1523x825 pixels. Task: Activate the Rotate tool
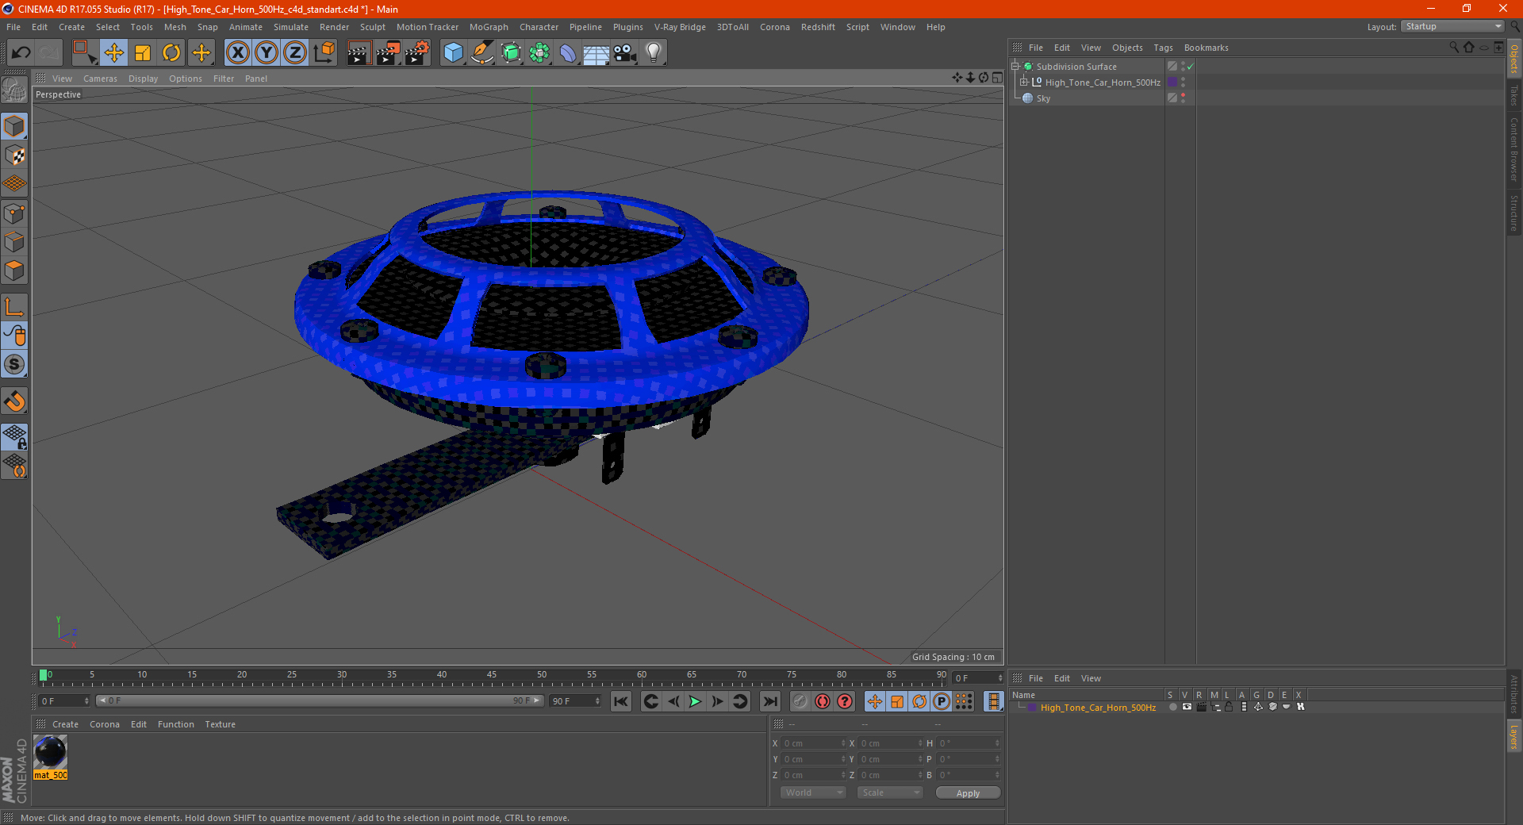coord(171,53)
